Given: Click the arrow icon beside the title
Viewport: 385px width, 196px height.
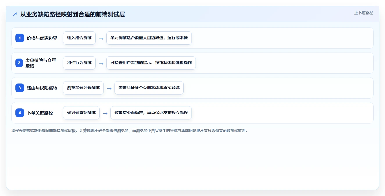Looking at the screenshot, I should pyautogui.click(x=15, y=14).
